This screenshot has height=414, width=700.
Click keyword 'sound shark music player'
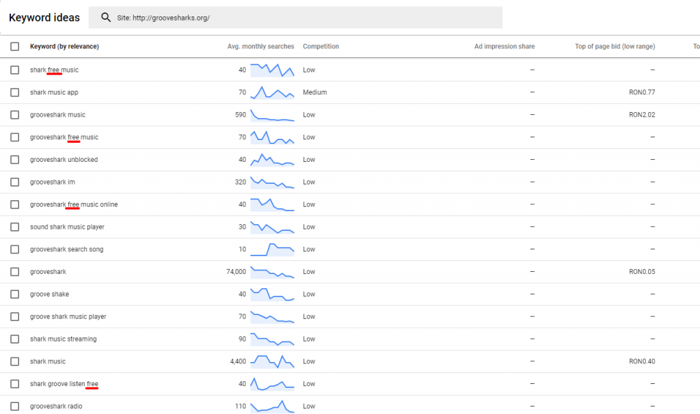pyautogui.click(x=67, y=227)
